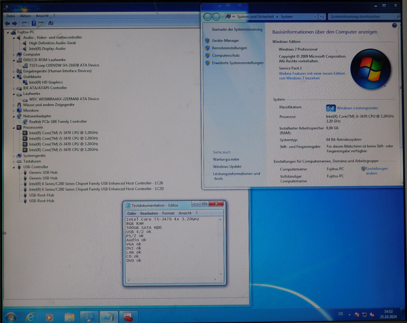Screen dimensions: 407x323
Task: Click the blue help icon in System window
Action: (394, 25)
